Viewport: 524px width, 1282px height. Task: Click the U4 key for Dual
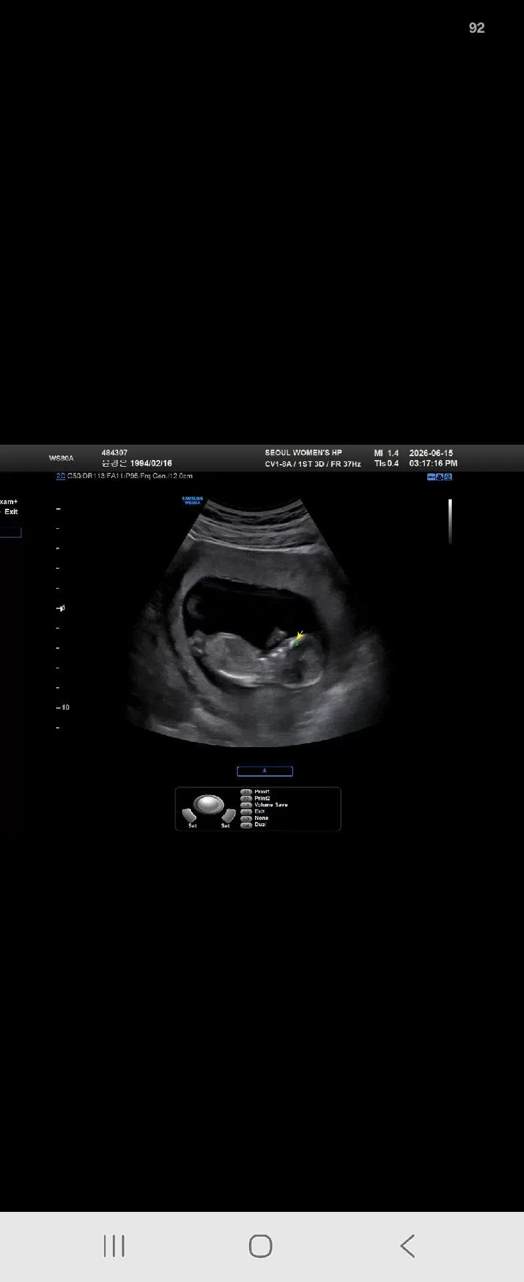pos(246,825)
